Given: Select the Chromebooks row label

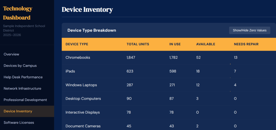Looking at the screenshot, I should [78, 58].
